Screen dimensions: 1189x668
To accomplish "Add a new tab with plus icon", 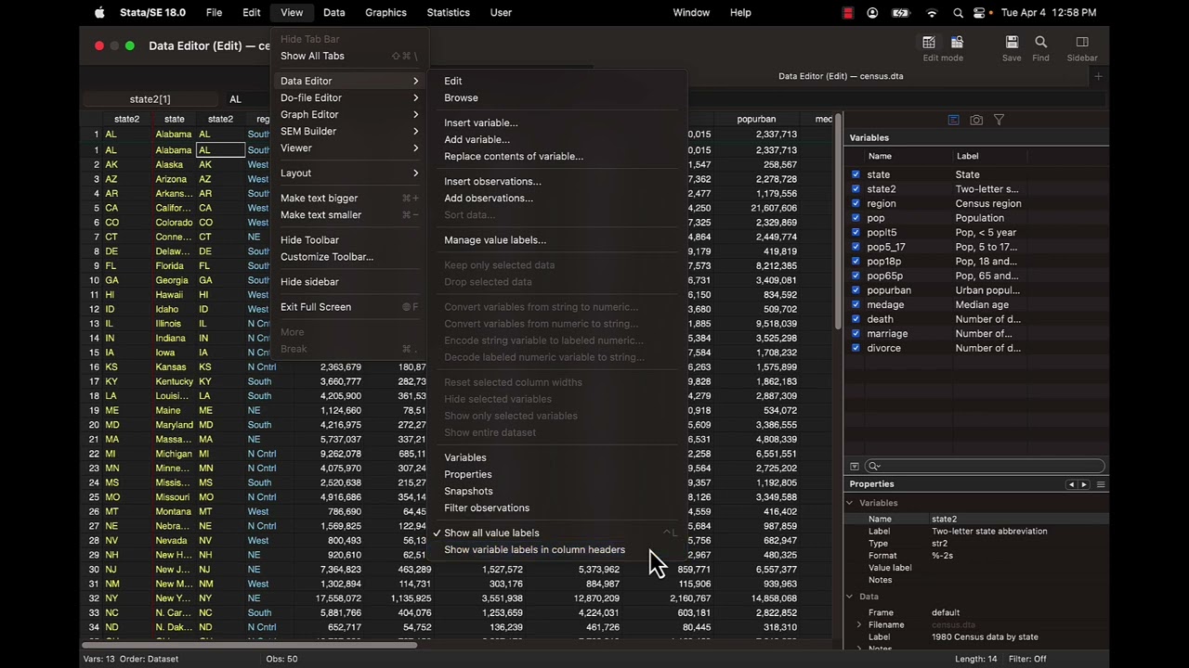I will point(1098,76).
